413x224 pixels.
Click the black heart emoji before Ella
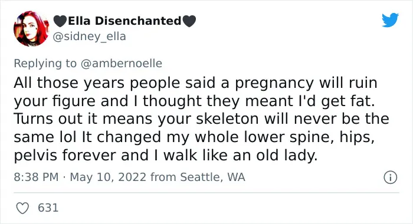tap(60, 21)
